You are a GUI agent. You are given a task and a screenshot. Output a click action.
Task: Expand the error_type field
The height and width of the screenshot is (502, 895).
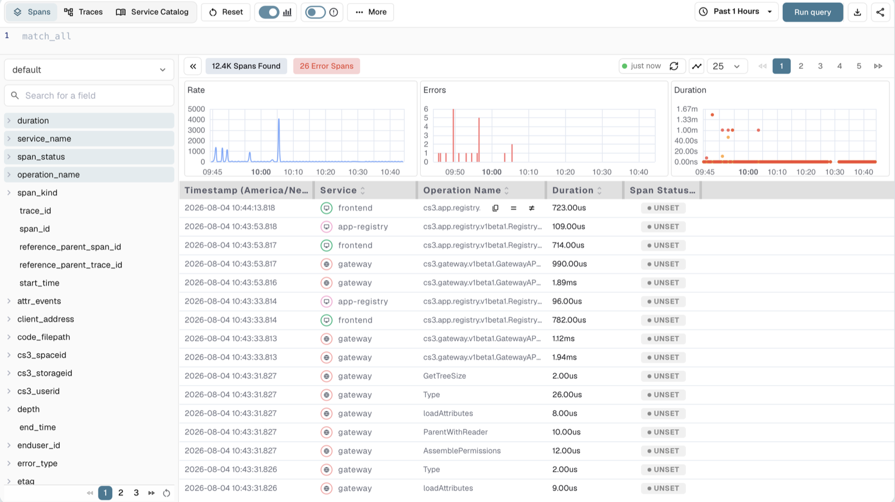[9, 463]
